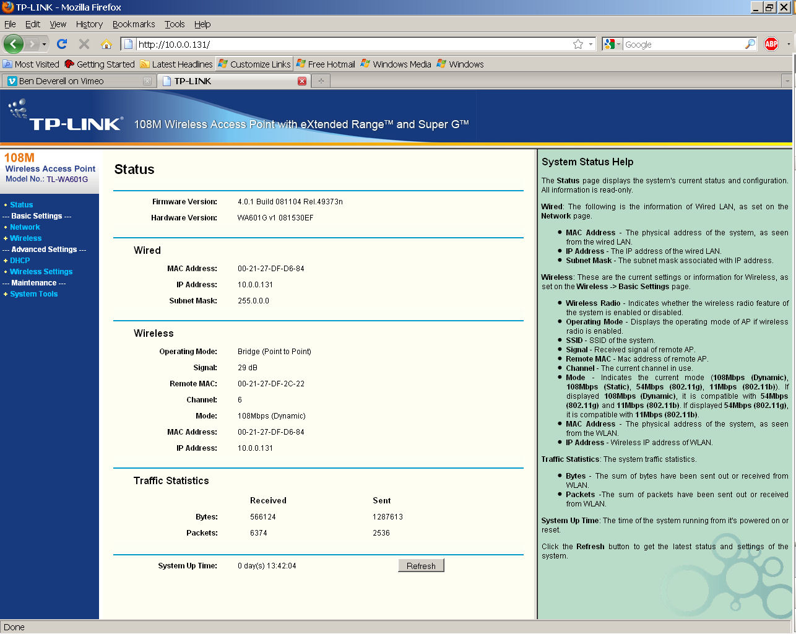This screenshot has width=796, height=634.
Task: Expand the System Tools sidebar section
Action: (x=33, y=294)
